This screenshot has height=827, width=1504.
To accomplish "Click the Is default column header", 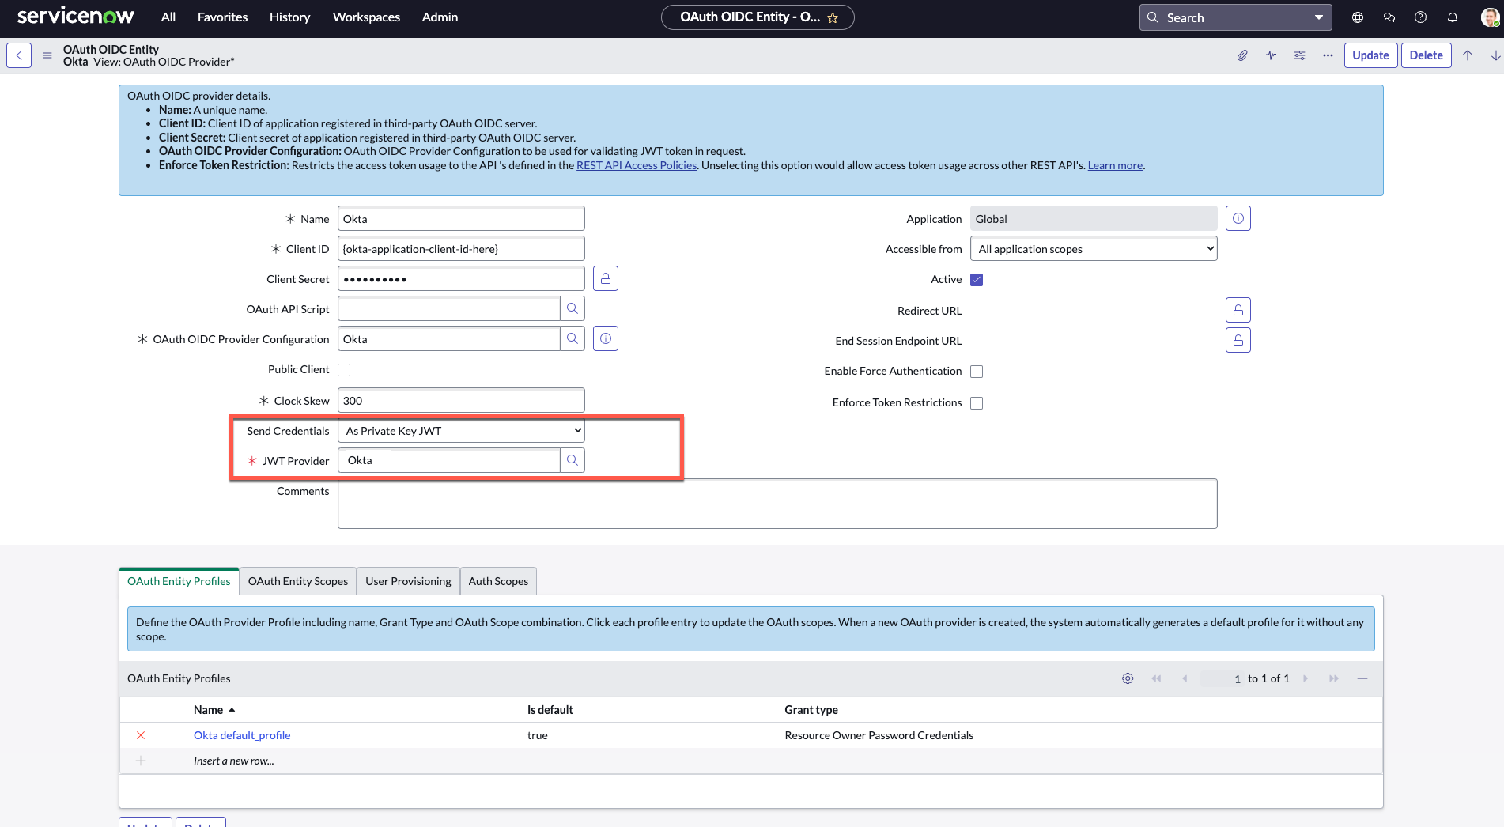I will pyautogui.click(x=550, y=710).
